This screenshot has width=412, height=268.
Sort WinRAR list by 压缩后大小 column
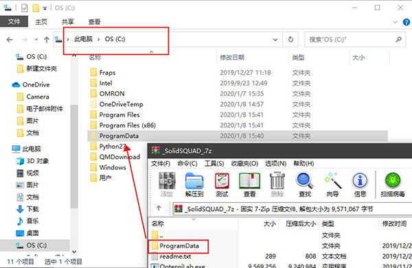(x=301, y=223)
